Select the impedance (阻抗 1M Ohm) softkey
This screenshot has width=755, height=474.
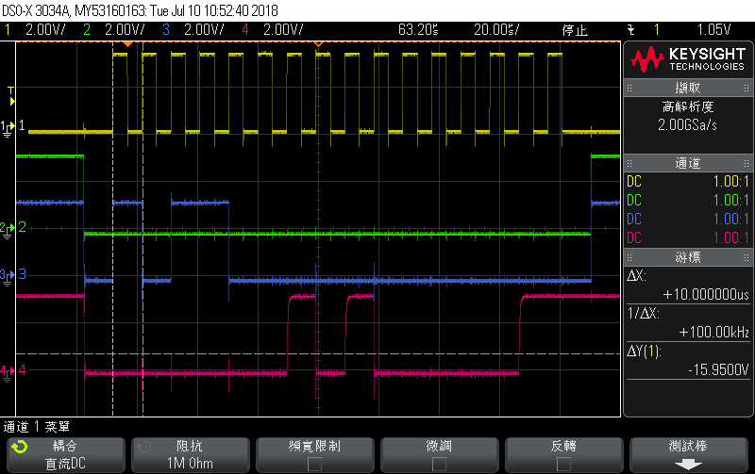click(x=191, y=455)
